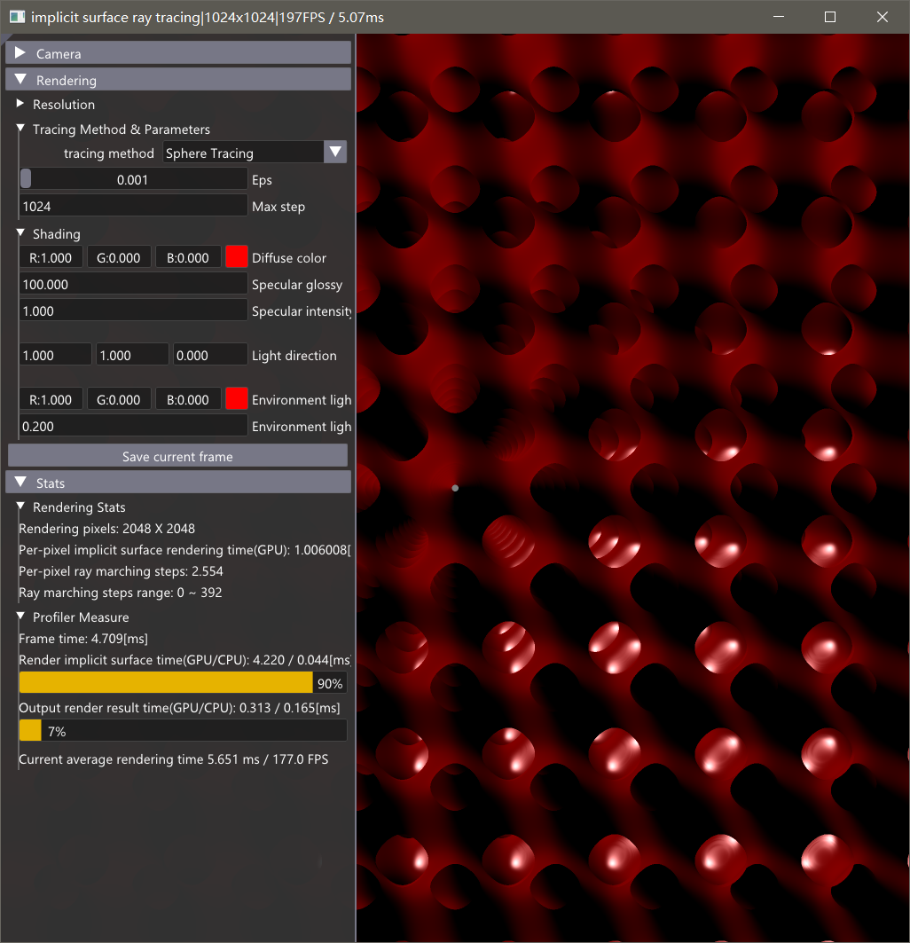Click the Camera header label
This screenshot has height=943, width=910.
[x=59, y=53]
